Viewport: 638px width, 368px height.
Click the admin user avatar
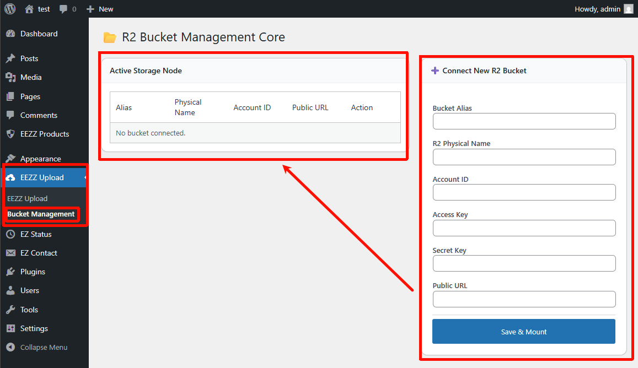click(628, 9)
